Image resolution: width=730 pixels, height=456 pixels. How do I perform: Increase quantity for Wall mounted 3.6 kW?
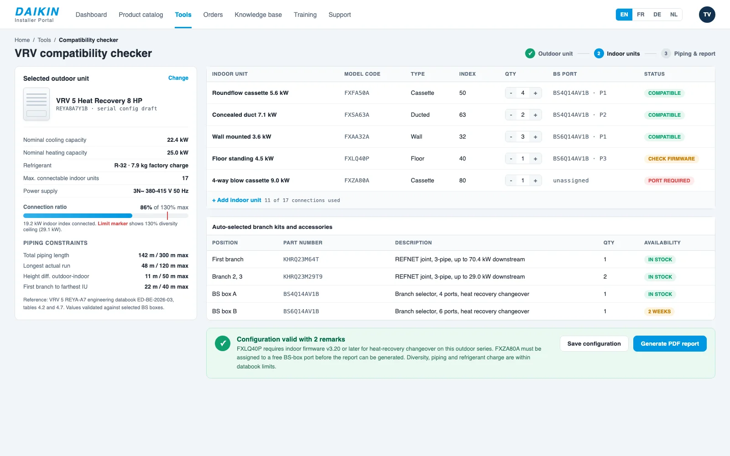535,137
